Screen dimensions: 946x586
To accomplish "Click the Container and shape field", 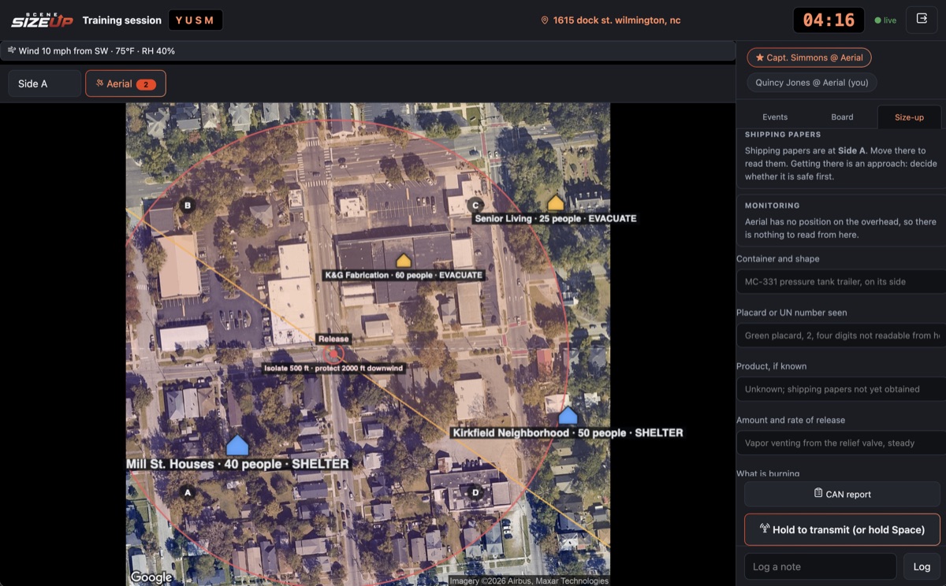I will point(840,281).
